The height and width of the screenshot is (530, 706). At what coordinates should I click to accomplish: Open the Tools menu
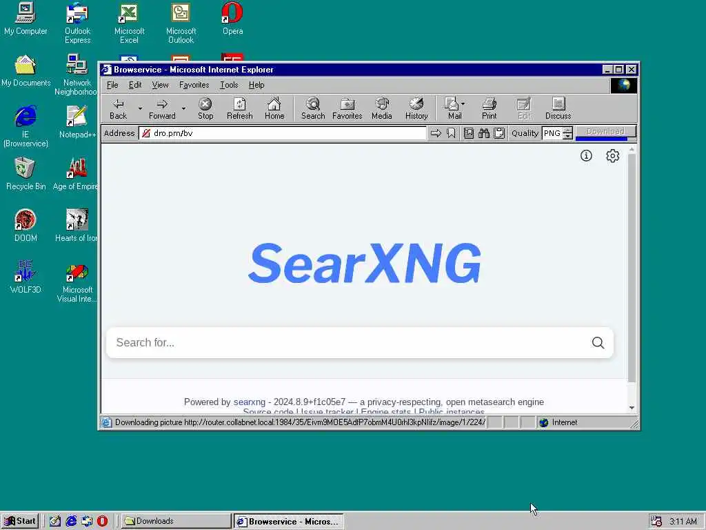pos(229,85)
